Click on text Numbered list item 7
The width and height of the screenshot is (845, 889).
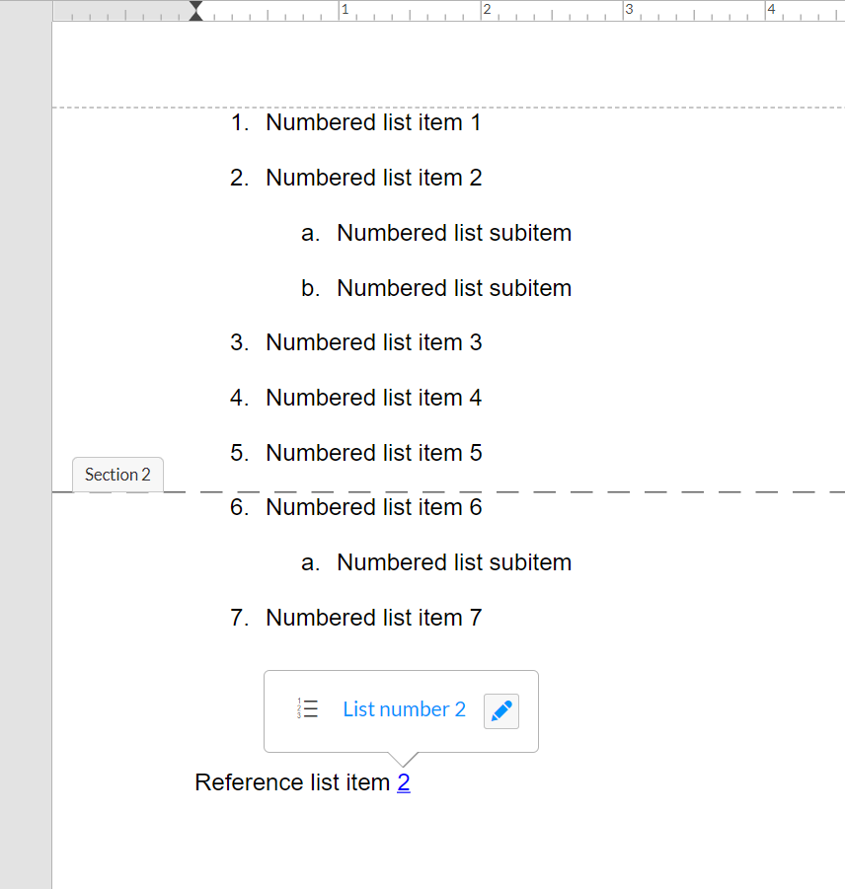click(374, 618)
